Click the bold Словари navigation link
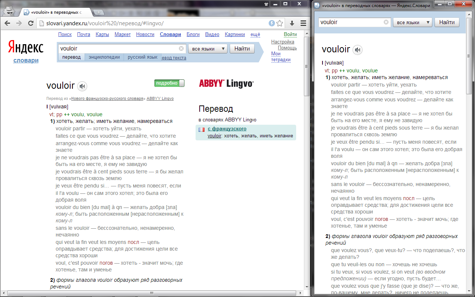475x297 pixels. (x=170, y=35)
